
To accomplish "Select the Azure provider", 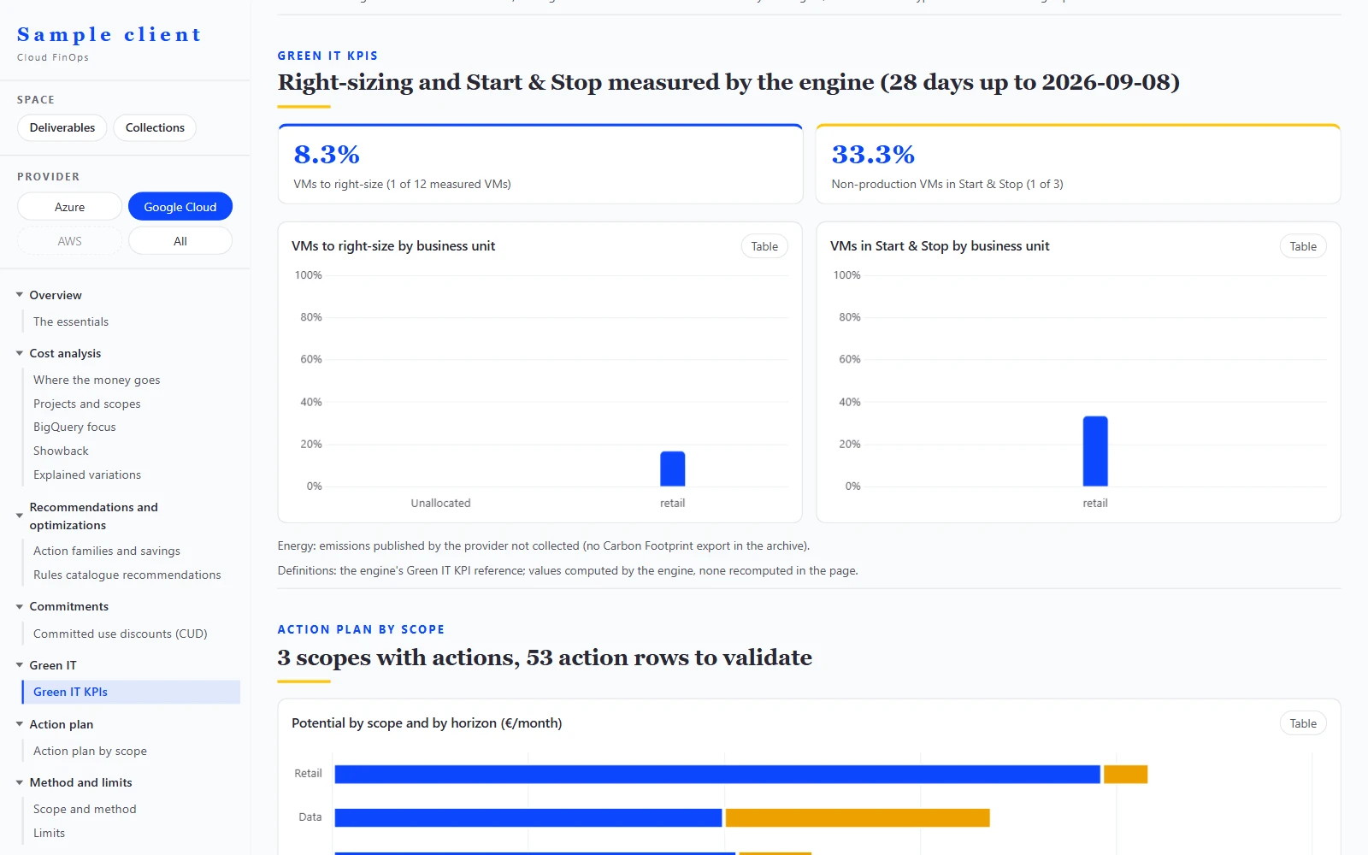I will [x=70, y=207].
